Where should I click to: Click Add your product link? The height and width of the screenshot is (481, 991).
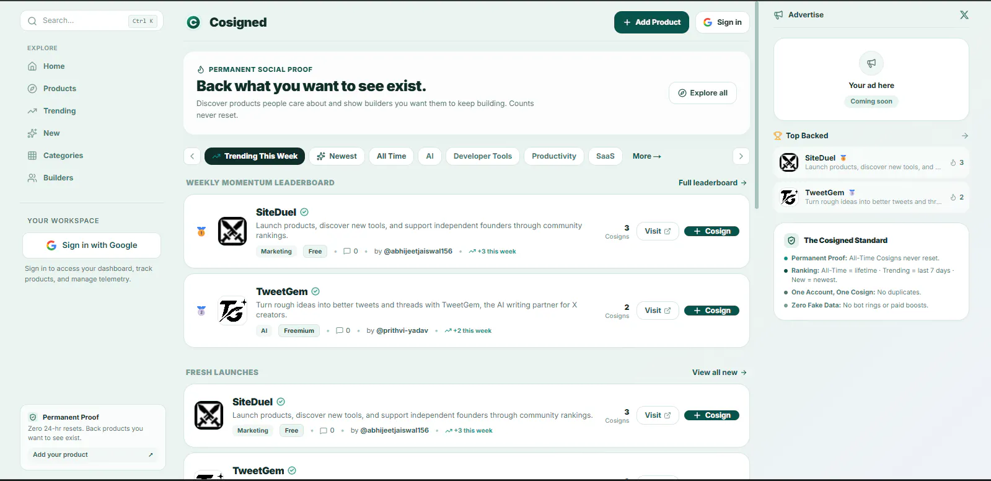(x=93, y=454)
